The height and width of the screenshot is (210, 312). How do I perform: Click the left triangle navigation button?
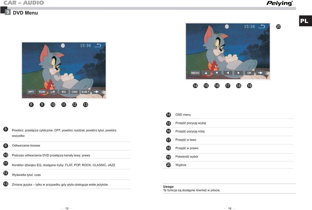pos(228,73)
